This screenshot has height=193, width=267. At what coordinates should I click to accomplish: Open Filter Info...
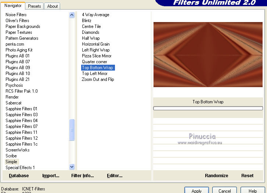82,176
